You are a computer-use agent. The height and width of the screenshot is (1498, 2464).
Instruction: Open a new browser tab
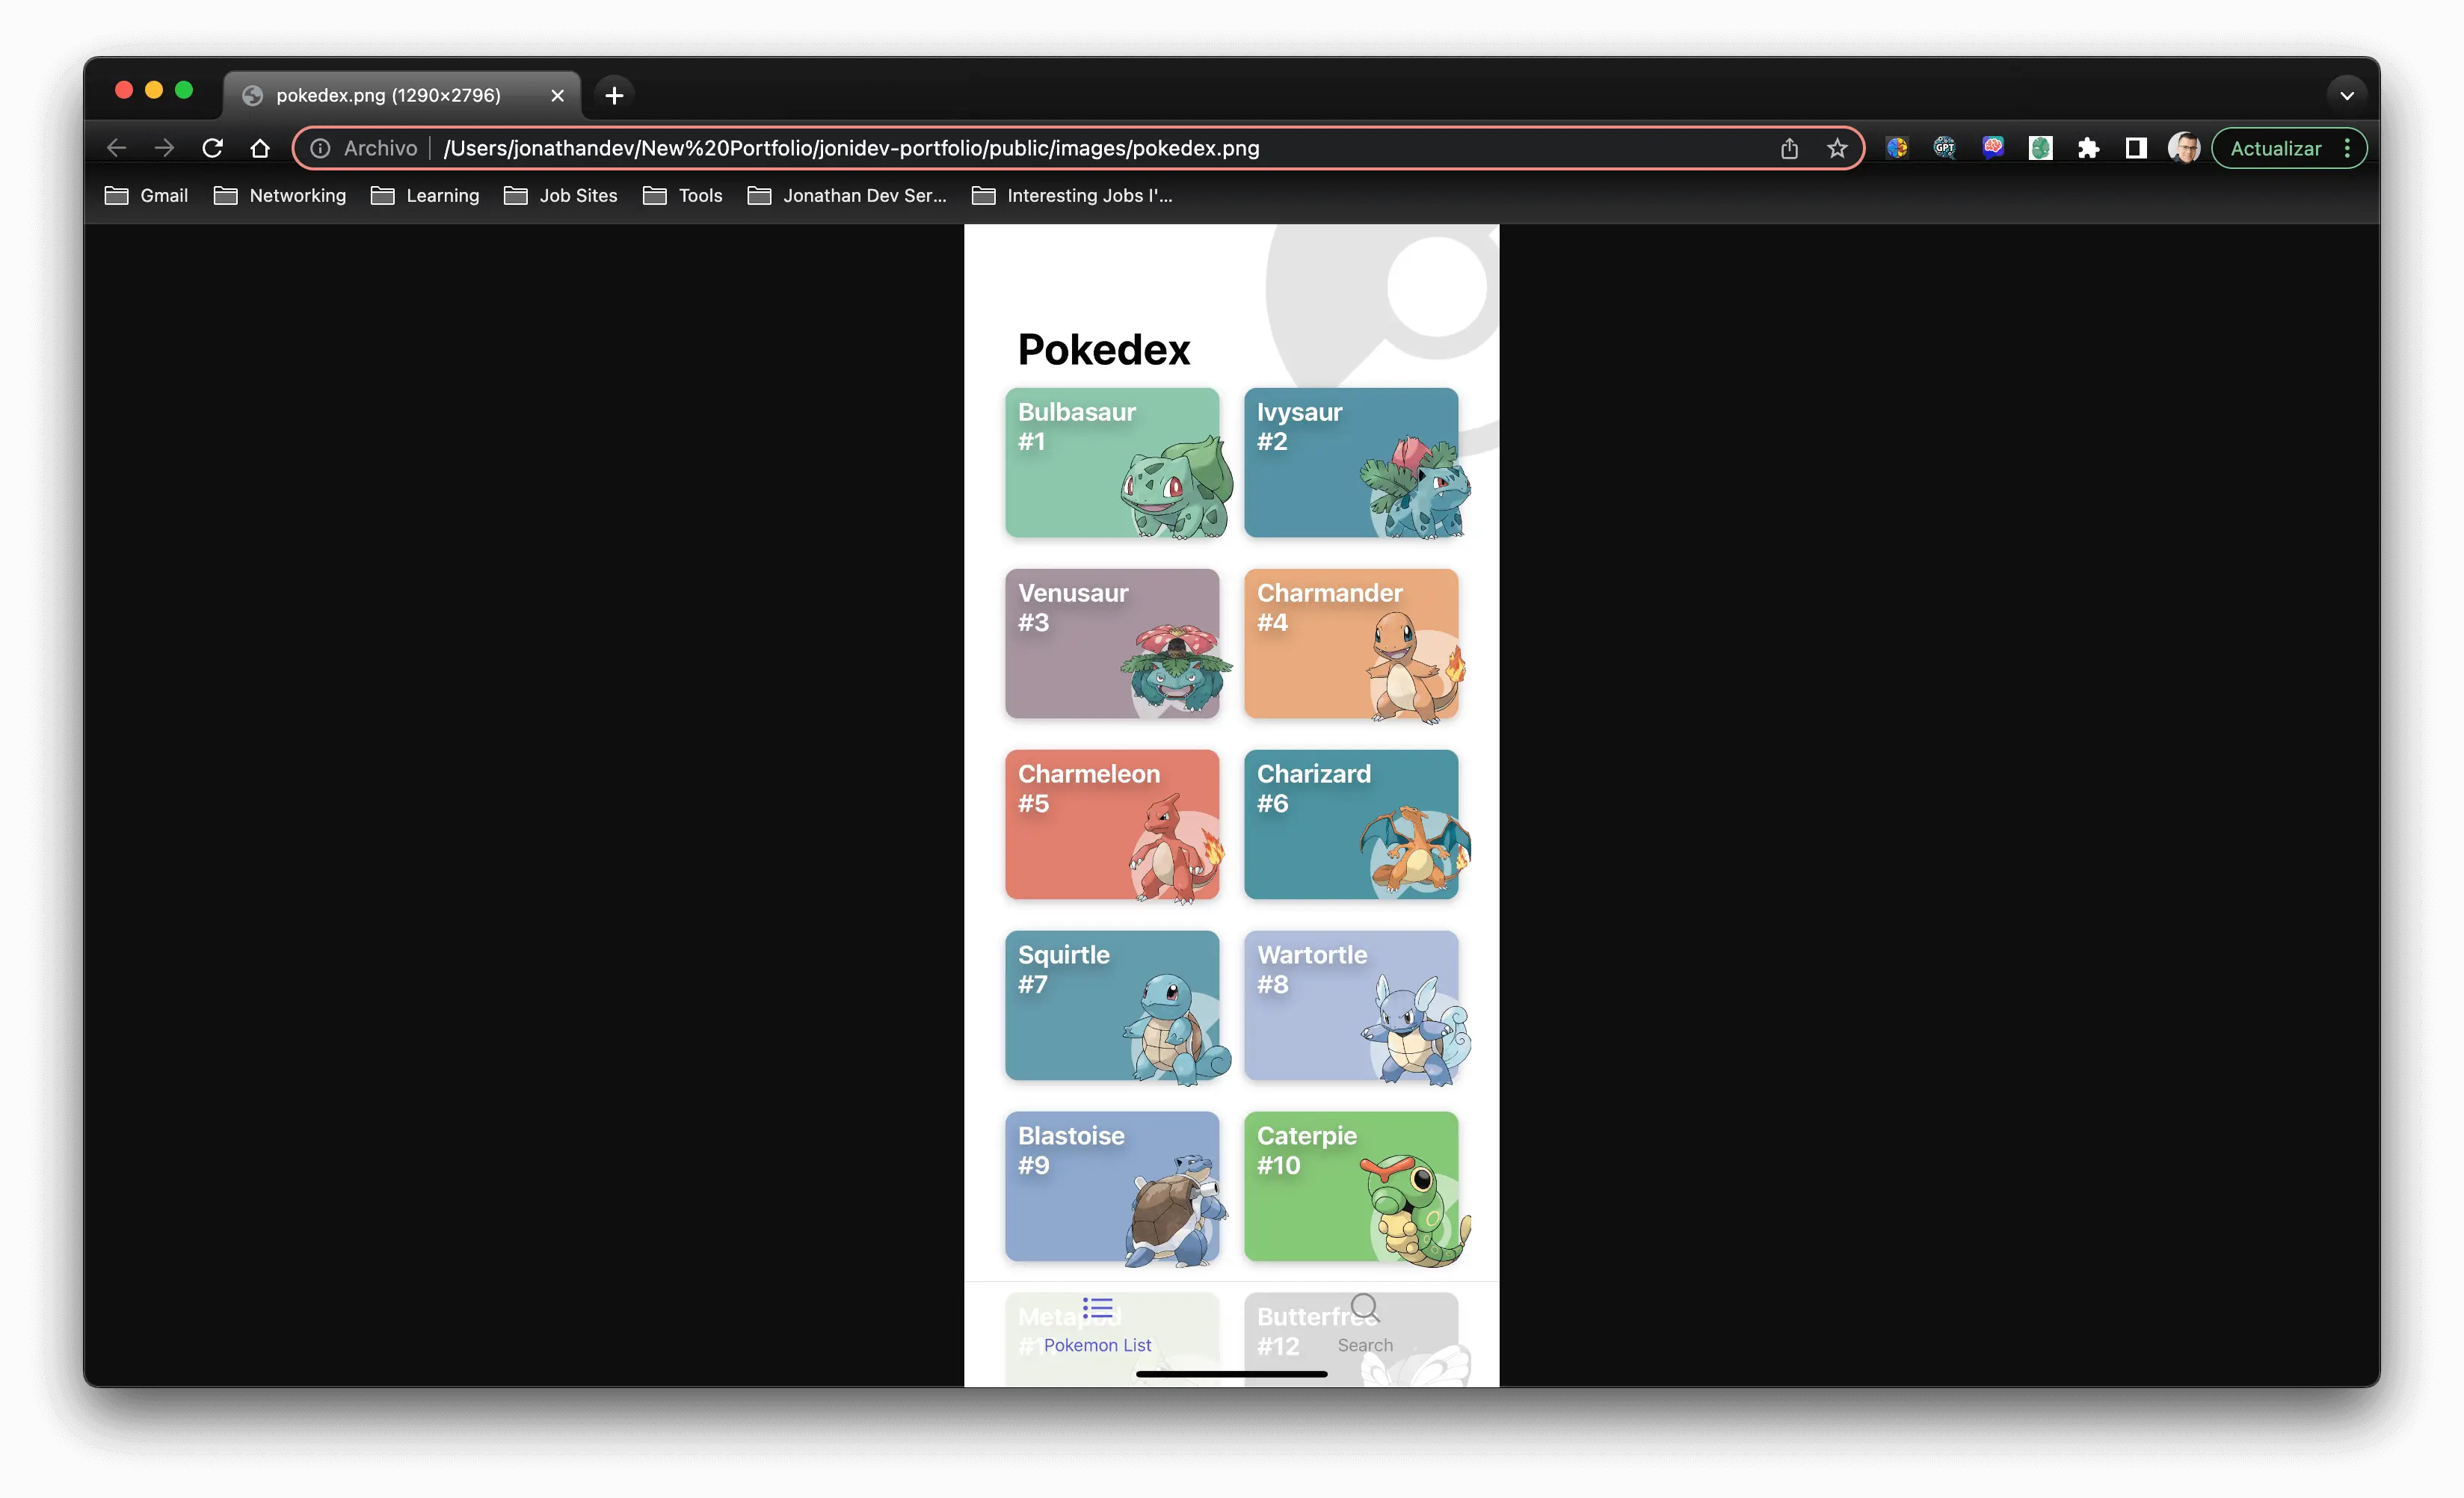[614, 95]
